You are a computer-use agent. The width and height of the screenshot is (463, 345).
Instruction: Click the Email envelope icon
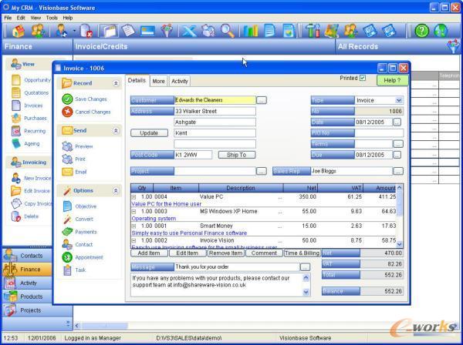click(x=67, y=172)
